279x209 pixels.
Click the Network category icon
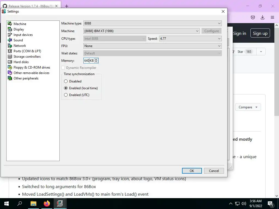pos(10,45)
